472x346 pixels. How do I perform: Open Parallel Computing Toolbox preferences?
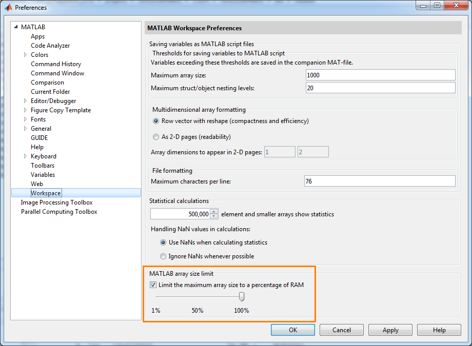click(58, 211)
